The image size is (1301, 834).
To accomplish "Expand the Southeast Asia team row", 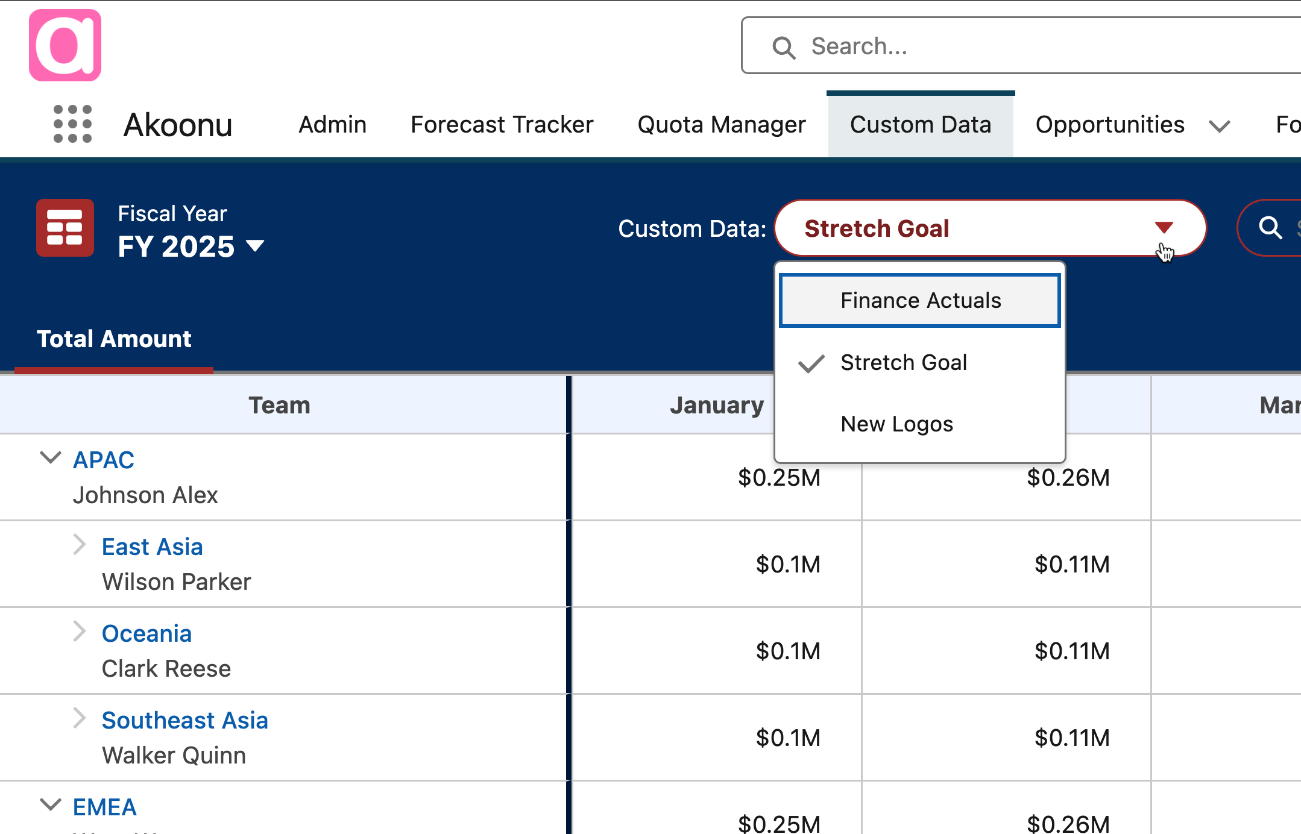I will (80, 718).
